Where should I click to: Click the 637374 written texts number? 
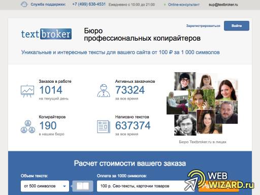pos(133,125)
